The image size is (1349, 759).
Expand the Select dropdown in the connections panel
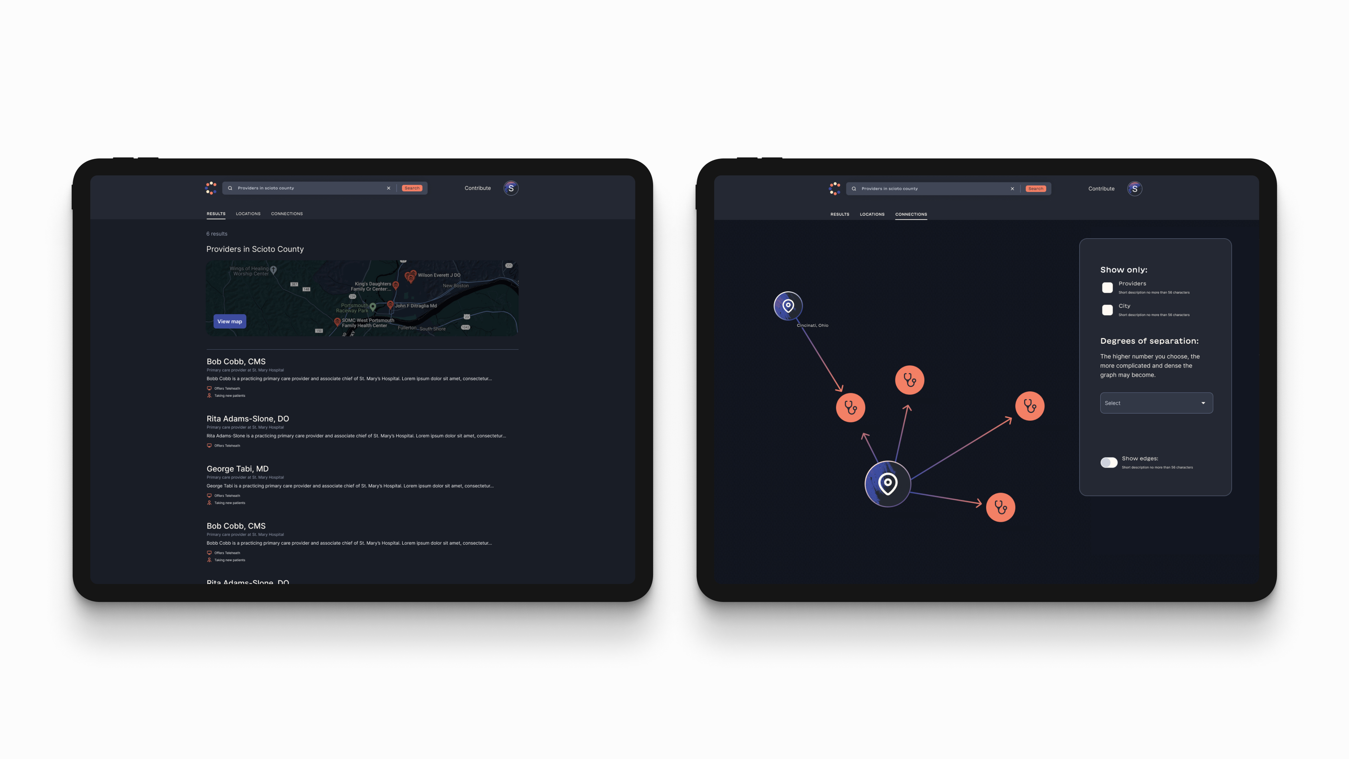[x=1154, y=402]
